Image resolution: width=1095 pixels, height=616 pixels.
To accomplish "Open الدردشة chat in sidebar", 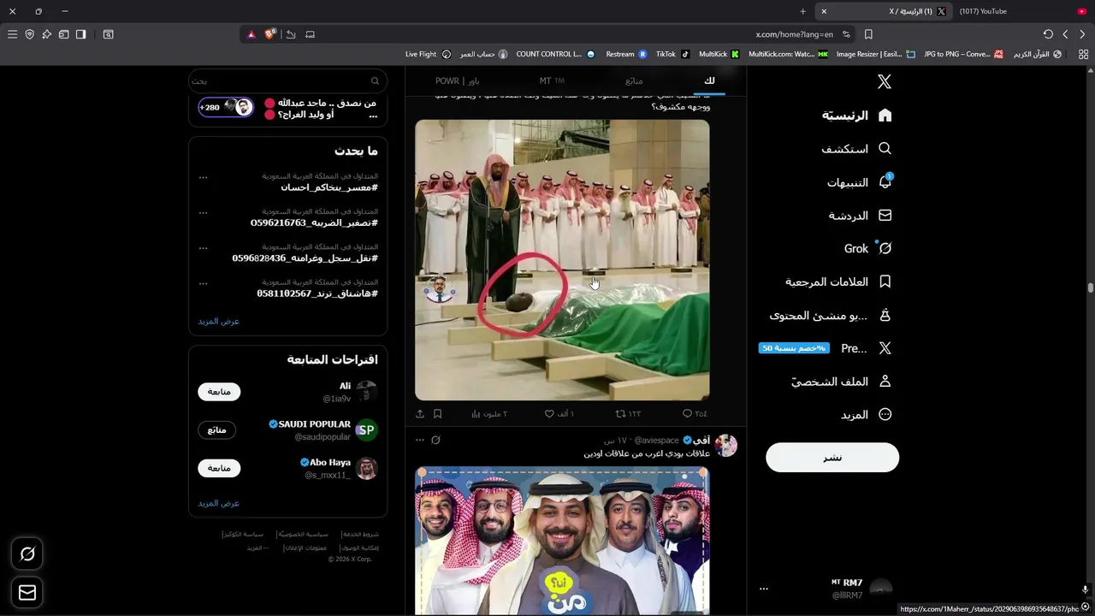I will tap(860, 216).
